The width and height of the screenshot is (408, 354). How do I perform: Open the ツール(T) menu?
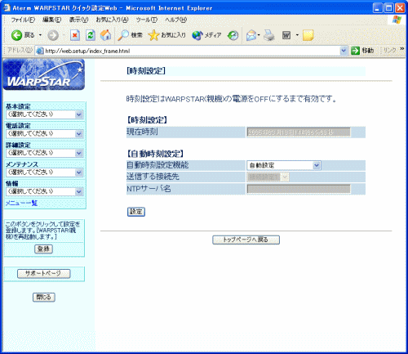click(147, 20)
